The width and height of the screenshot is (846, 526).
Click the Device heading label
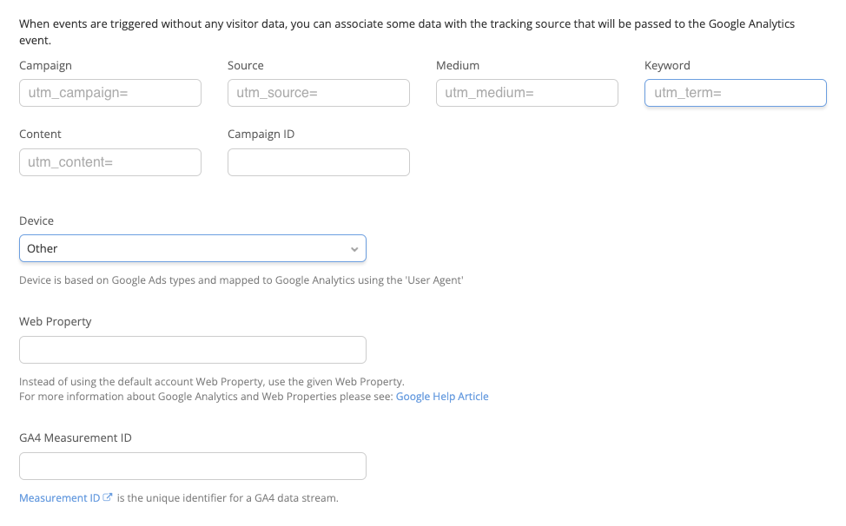click(36, 220)
